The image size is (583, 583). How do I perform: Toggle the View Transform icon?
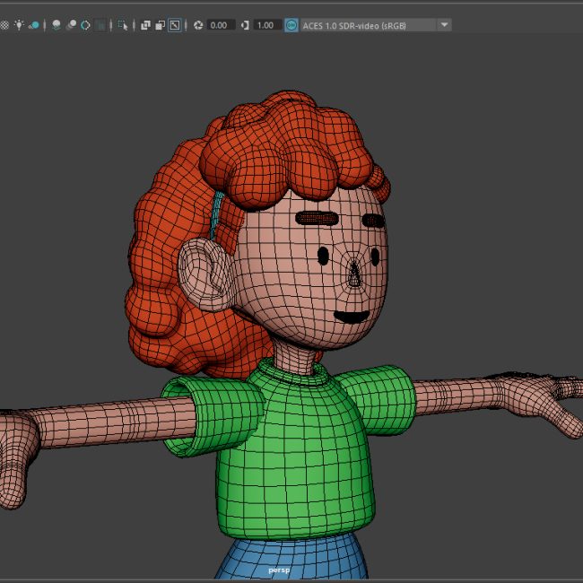[x=291, y=25]
